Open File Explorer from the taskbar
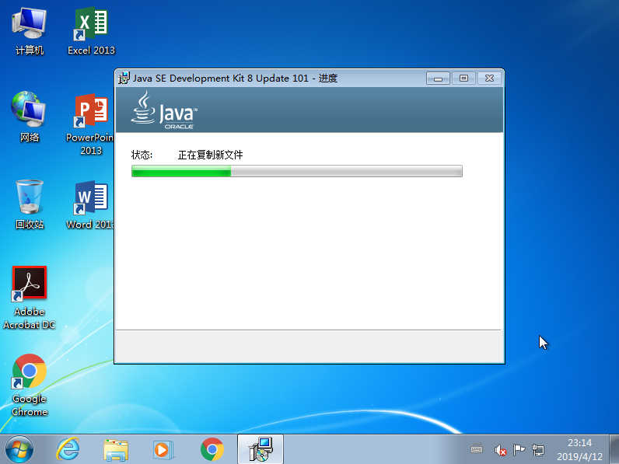Viewport: 619px width, 464px height. [116, 450]
